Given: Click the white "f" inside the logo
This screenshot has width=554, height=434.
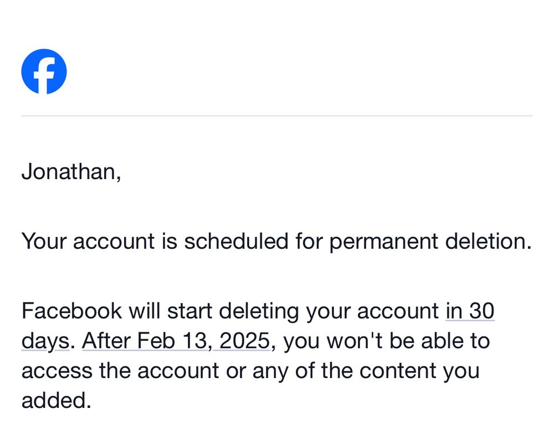Looking at the screenshot, I should coord(46,73).
